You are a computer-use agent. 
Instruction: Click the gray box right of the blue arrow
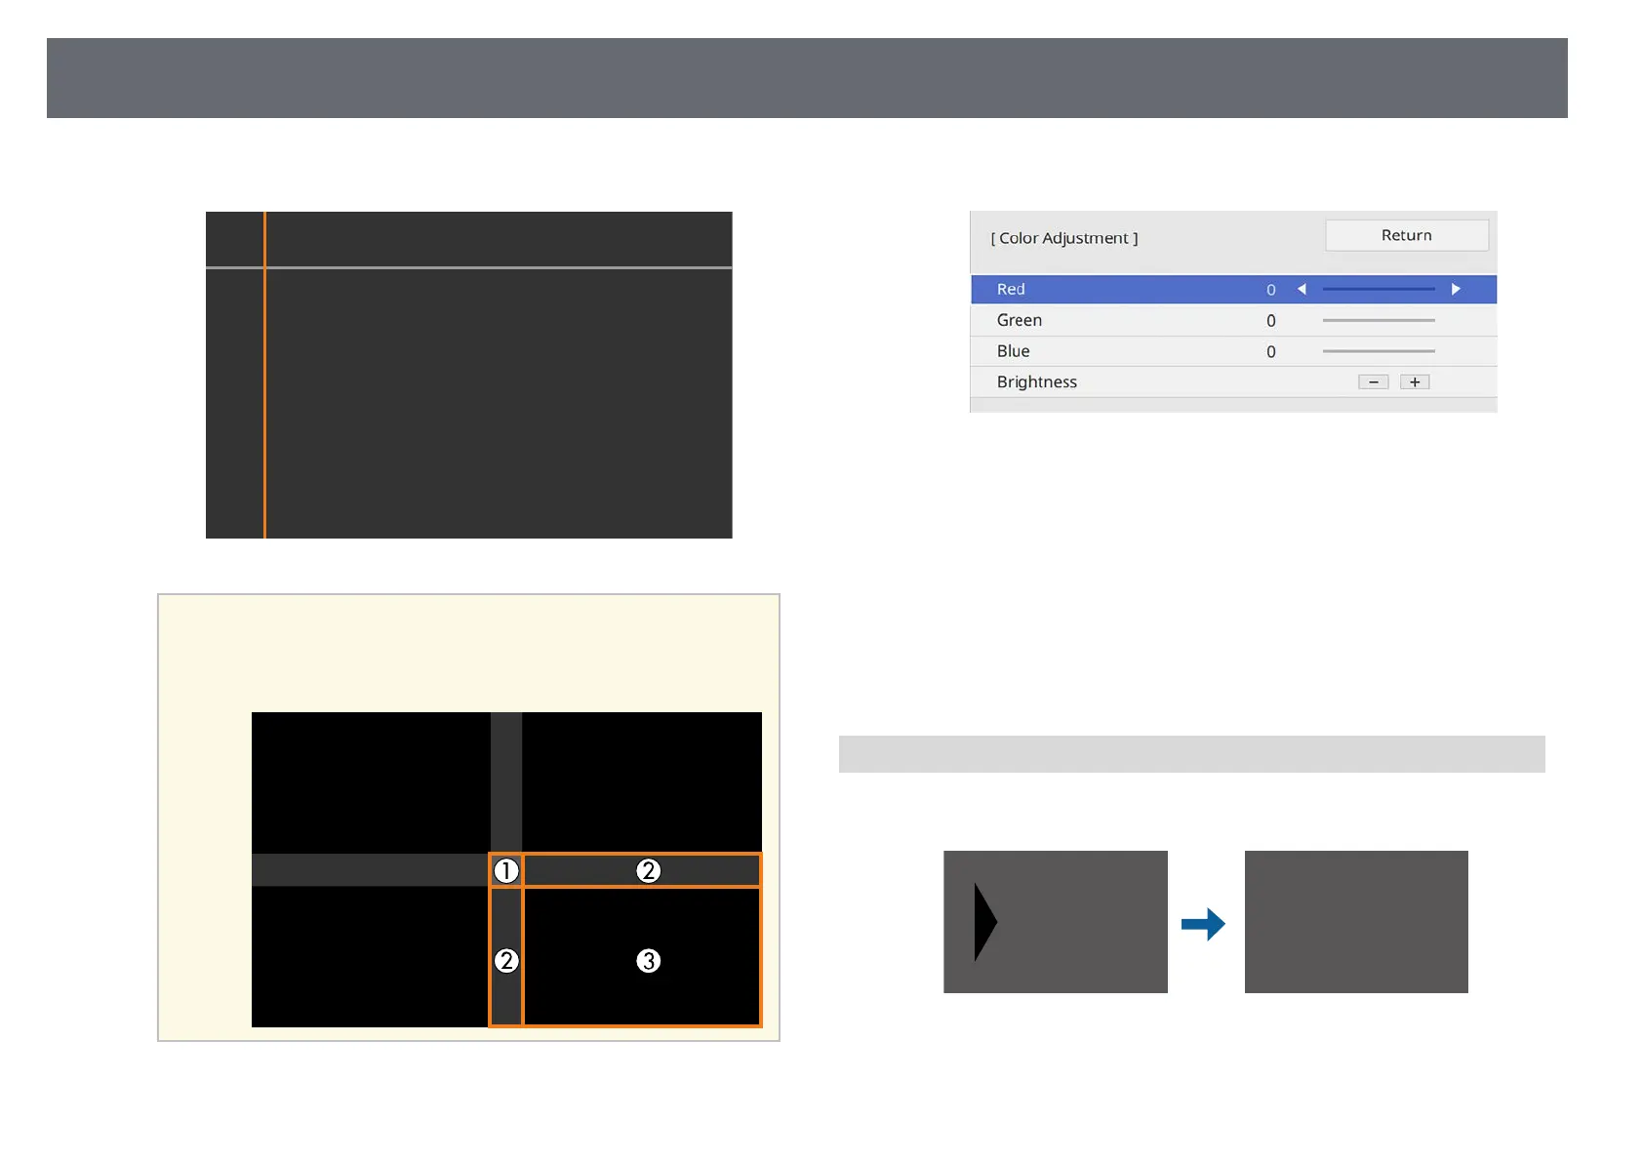point(1355,922)
